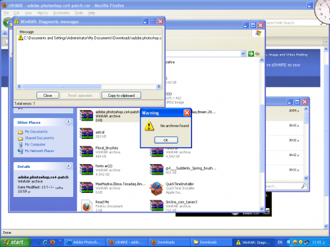Click the green Go arrow icon
The height and width of the screenshot is (247, 330).
point(251,53)
